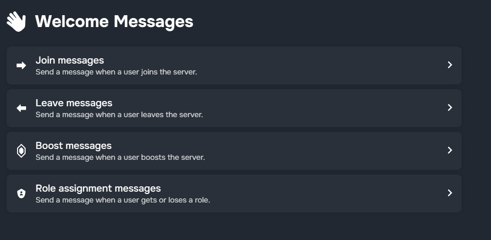Click the left arrow Leave messages icon

[21, 108]
